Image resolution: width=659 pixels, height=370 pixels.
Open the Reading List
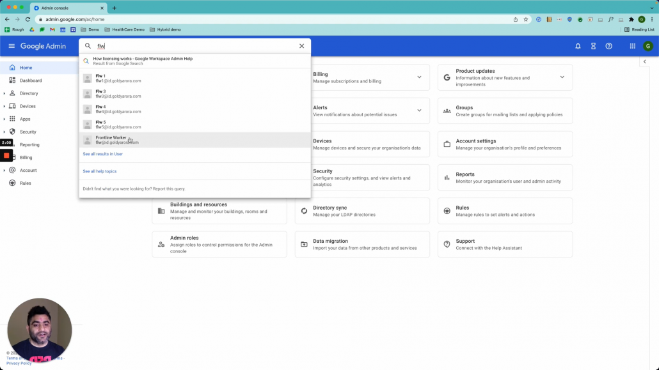[x=639, y=30]
